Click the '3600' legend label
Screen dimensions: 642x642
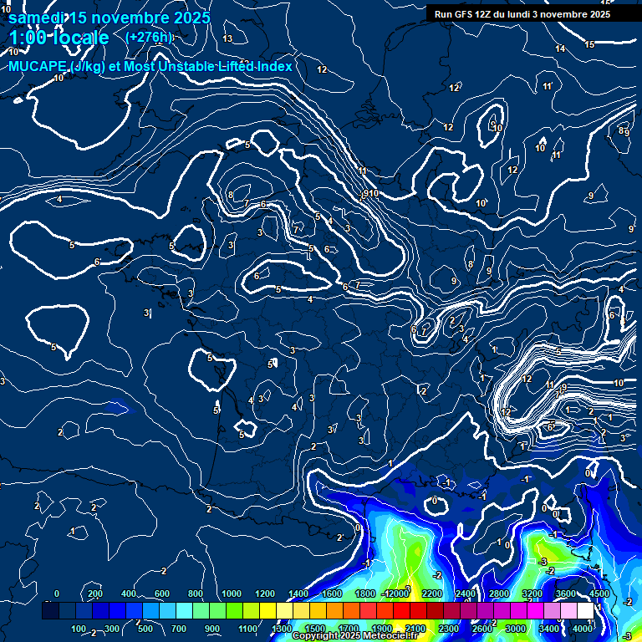point(566,594)
